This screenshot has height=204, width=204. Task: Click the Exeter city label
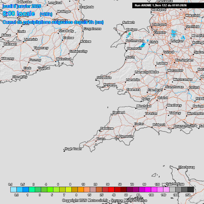[x=139, y=124]
